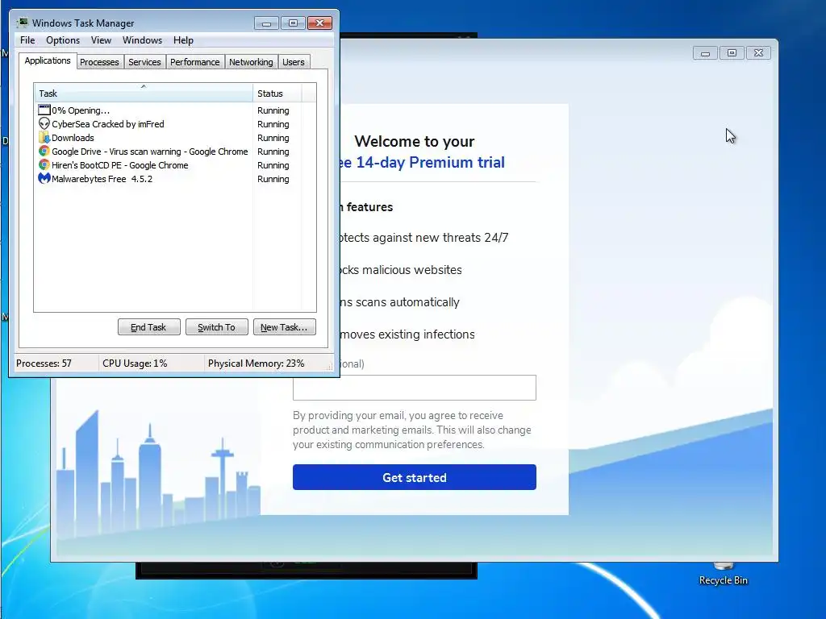Maximize the Malwarebytes window
826x619 pixels.
coord(732,53)
